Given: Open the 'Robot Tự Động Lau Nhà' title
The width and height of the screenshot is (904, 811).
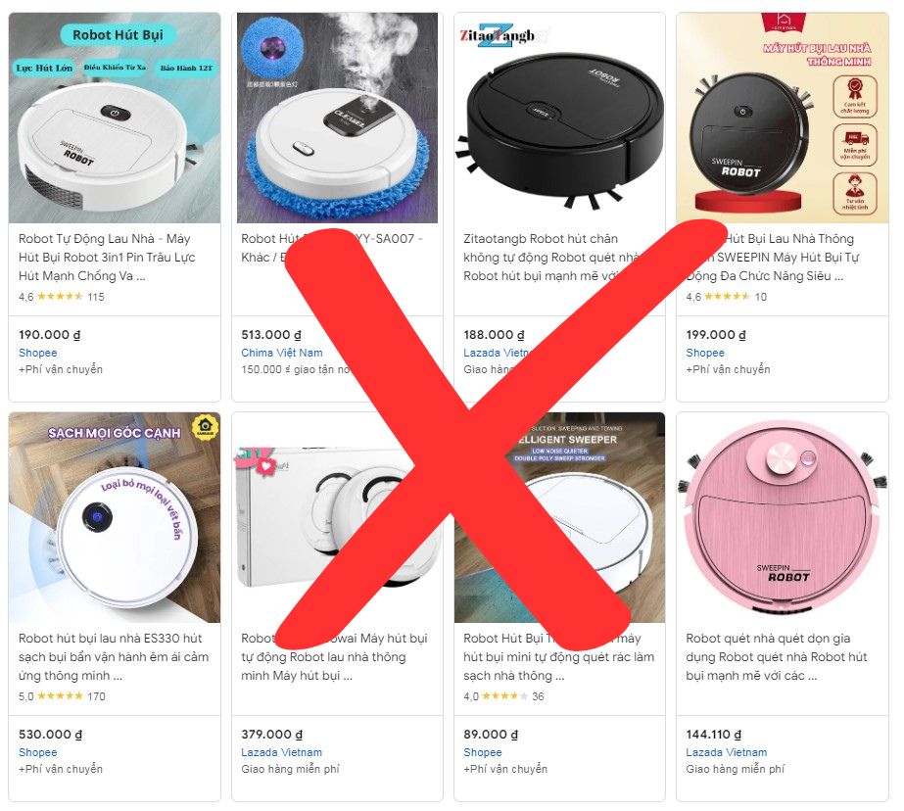Looking at the screenshot, I should pyautogui.click(x=107, y=257).
